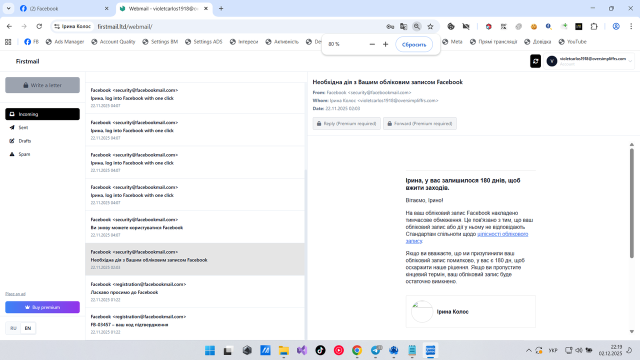Open the Google Translate icon in address bar
Viewport: 640px width, 360px height.
[x=402, y=26]
